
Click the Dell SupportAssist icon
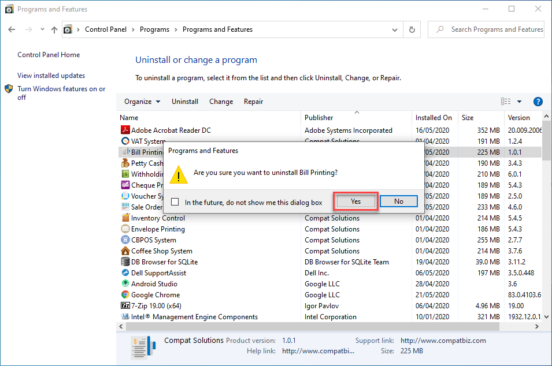point(125,272)
